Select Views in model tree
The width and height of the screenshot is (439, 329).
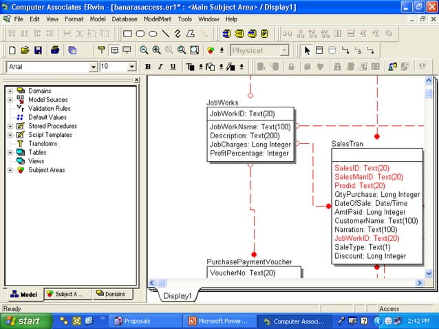pyautogui.click(x=36, y=161)
